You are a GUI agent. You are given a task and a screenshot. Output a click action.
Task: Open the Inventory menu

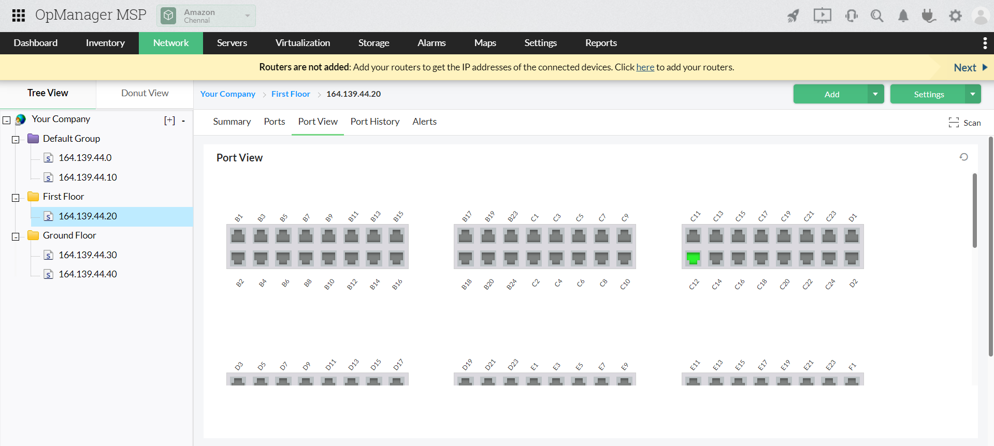(105, 43)
